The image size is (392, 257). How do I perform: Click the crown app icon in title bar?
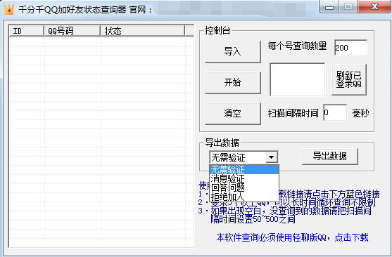pos(9,10)
